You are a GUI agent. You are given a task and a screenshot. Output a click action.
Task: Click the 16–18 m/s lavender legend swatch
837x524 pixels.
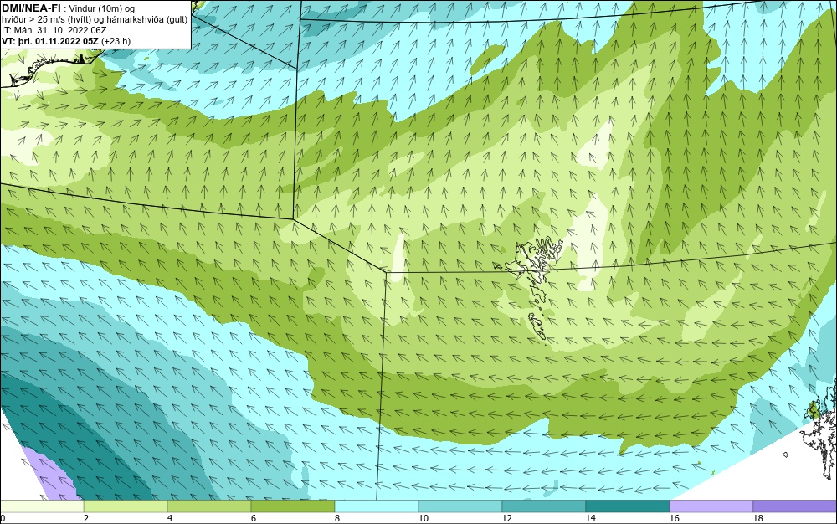tap(711, 506)
